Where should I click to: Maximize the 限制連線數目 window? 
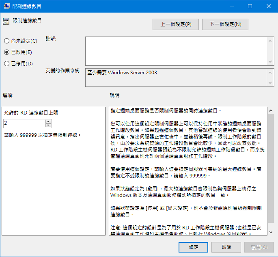pyautogui.click(x=250, y=6)
